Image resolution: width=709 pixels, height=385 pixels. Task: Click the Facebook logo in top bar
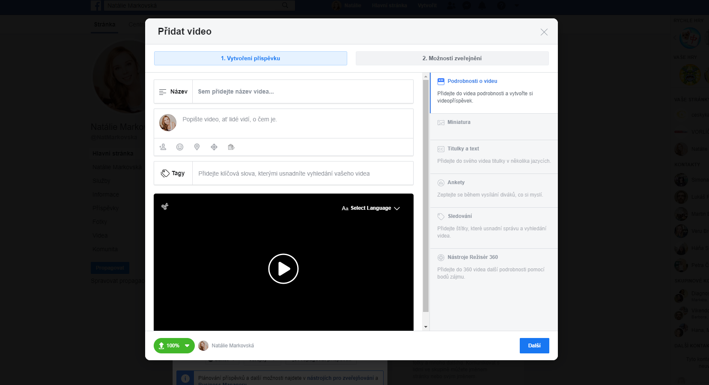(x=96, y=6)
